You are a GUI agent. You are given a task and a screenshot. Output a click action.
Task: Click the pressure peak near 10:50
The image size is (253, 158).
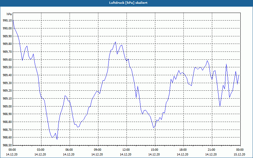(x=115, y=42)
